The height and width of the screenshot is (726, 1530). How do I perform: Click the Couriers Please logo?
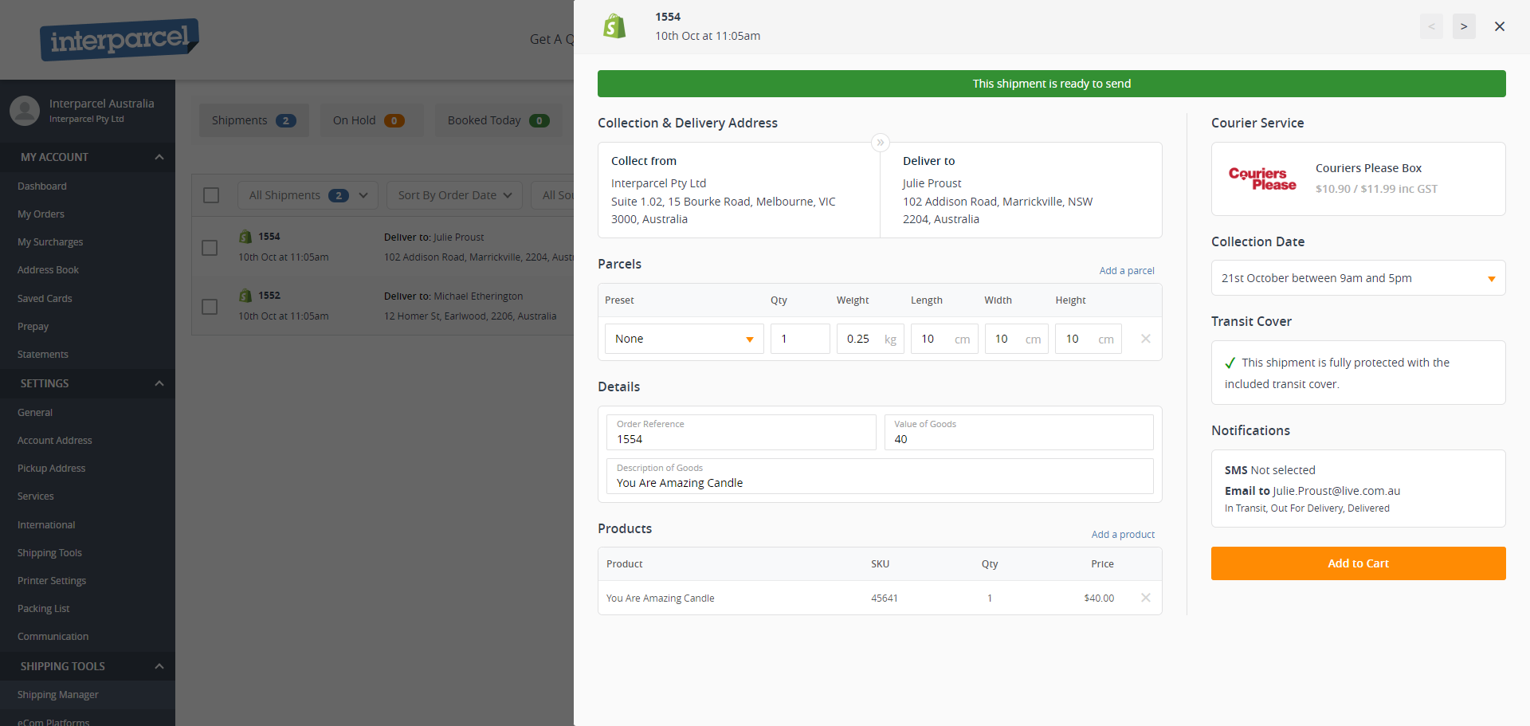coord(1262,179)
